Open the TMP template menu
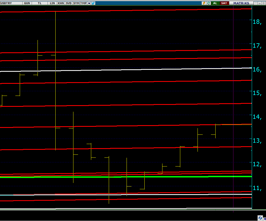 pyautogui.click(x=84, y=3)
